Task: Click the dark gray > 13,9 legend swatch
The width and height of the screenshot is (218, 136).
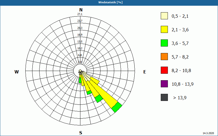Action: point(164,97)
